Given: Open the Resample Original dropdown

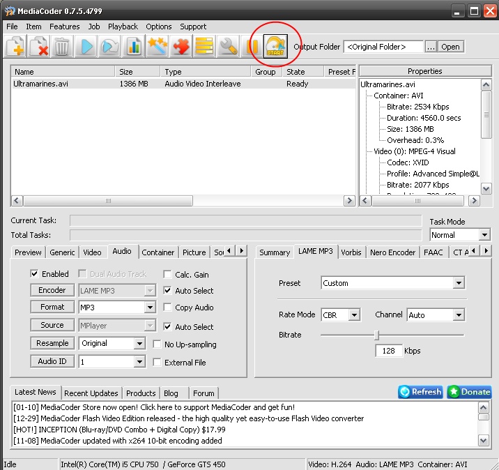Looking at the screenshot, I should (x=139, y=344).
